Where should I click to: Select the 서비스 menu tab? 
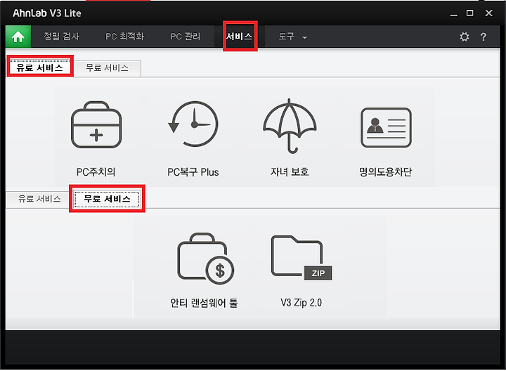pos(239,37)
